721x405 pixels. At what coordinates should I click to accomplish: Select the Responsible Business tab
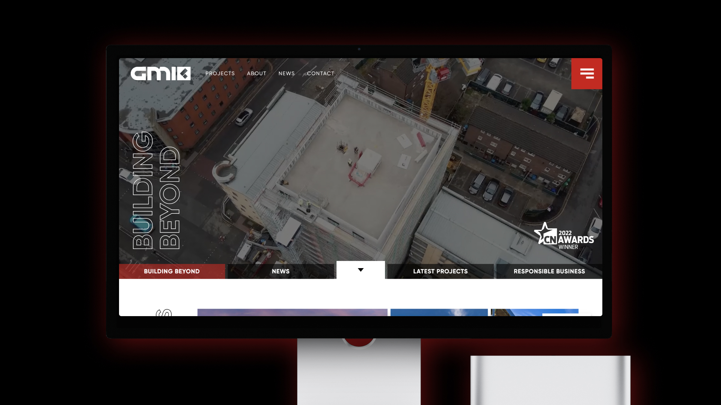[x=549, y=271]
